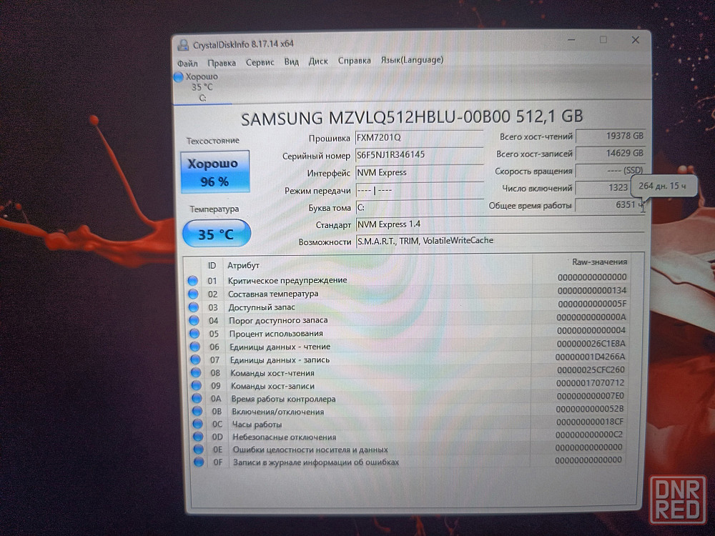Select the Включения/отключения row

(x=408, y=410)
